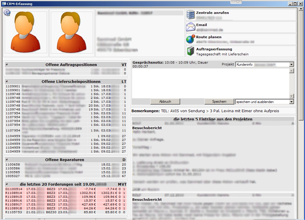Click the left contact avatar picture
Screen dimensions: 305x220
pos(26,33)
